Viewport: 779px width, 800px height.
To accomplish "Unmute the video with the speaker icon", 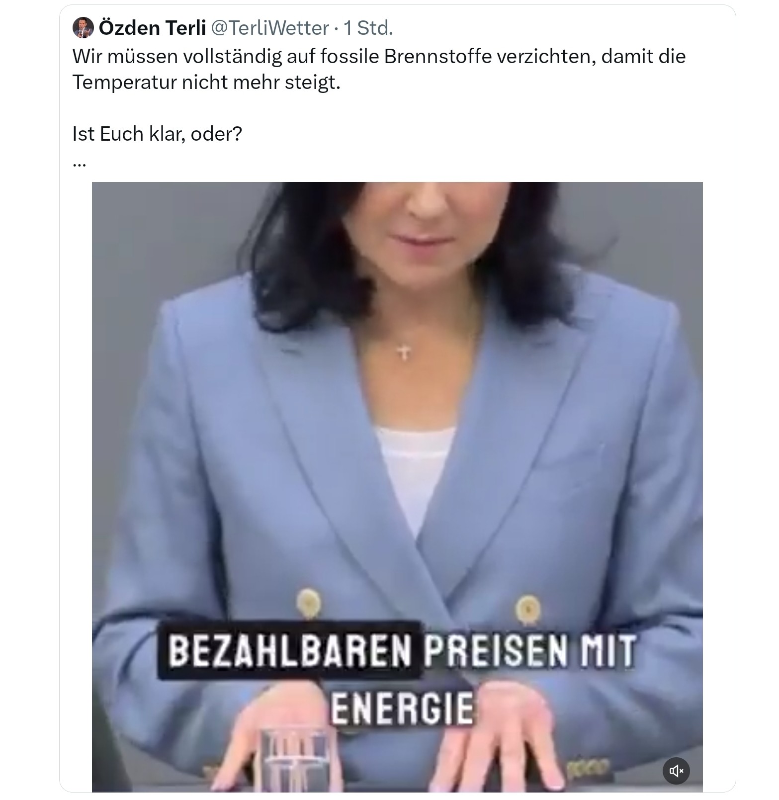I will click(676, 771).
